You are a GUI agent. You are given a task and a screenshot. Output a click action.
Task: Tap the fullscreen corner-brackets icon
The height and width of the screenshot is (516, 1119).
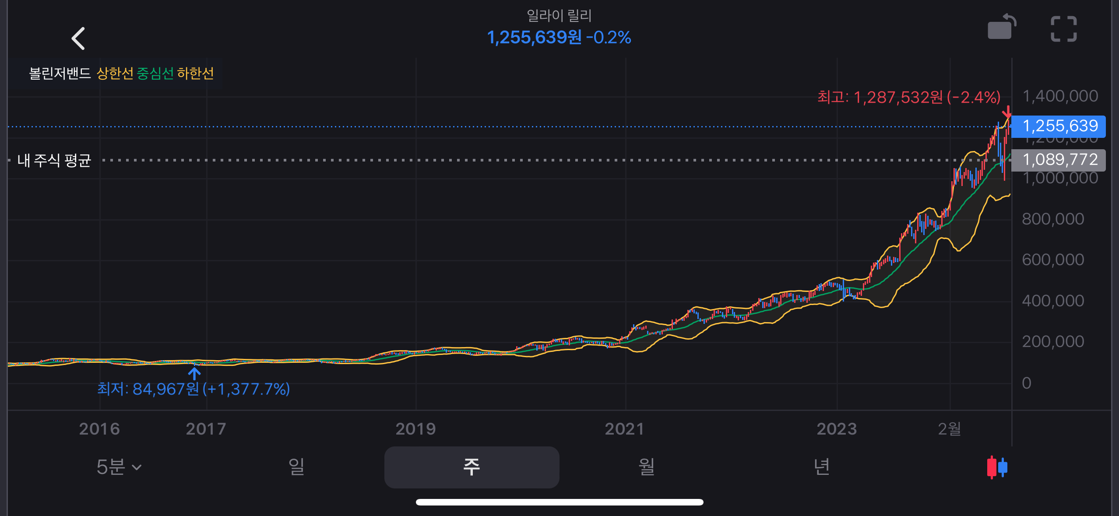[1063, 29]
